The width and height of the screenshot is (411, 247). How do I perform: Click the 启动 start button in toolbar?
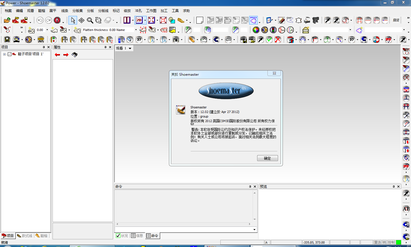396,20
